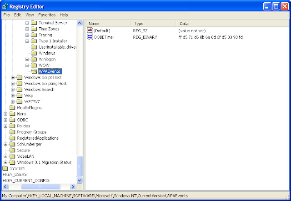
Task: Click the OOBETimer binary value icon
Action: pyautogui.click(x=90, y=37)
